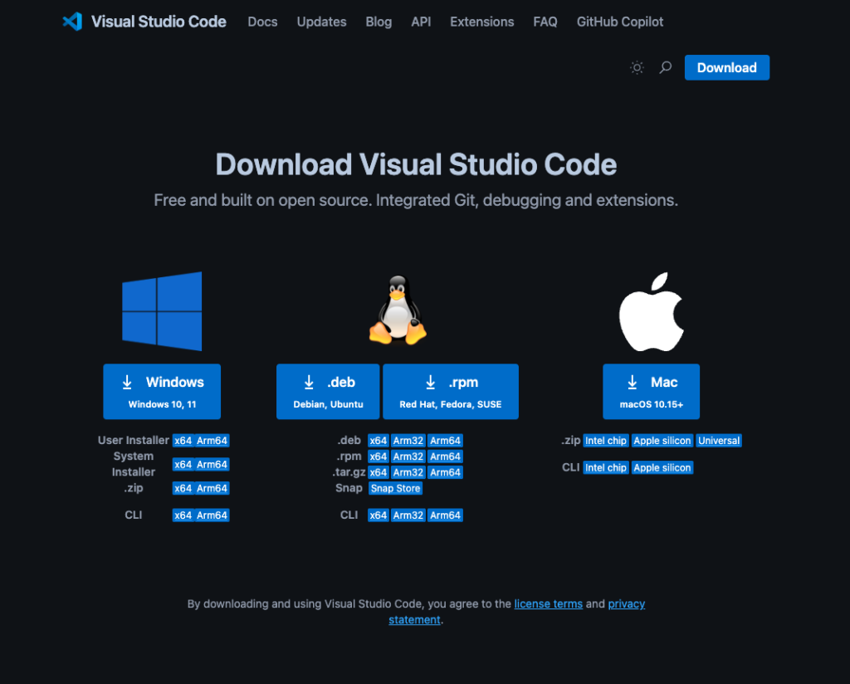Open the Docs menu item
Image resolution: width=850 pixels, height=684 pixels.
pyautogui.click(x=262, y=22)
